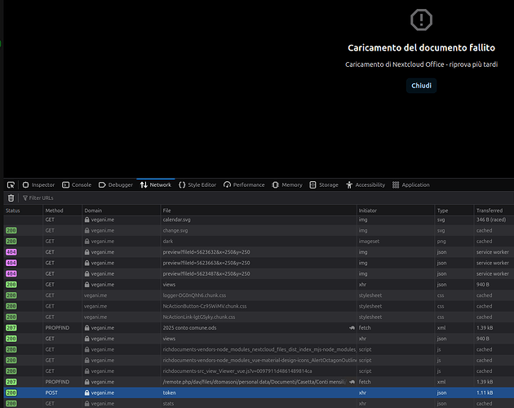Switch to the Performance tab
514x408 pixels.
[x=244, y=185]
